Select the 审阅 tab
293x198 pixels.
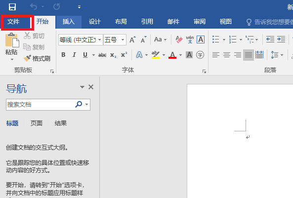[200, 22]
